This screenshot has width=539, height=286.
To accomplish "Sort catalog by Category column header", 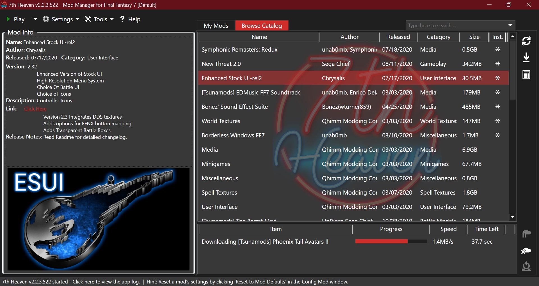I will click(x=438, y=37).
